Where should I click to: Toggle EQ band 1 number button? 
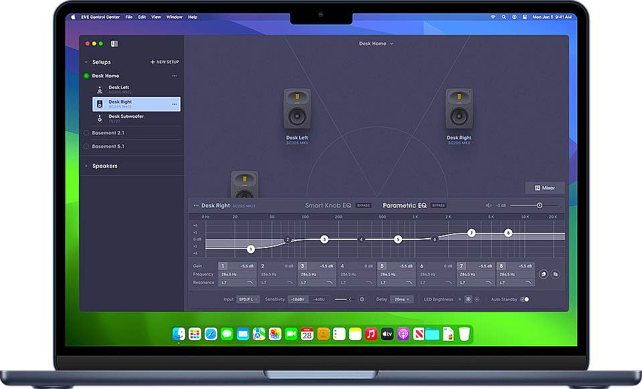(x=223, y=266)
